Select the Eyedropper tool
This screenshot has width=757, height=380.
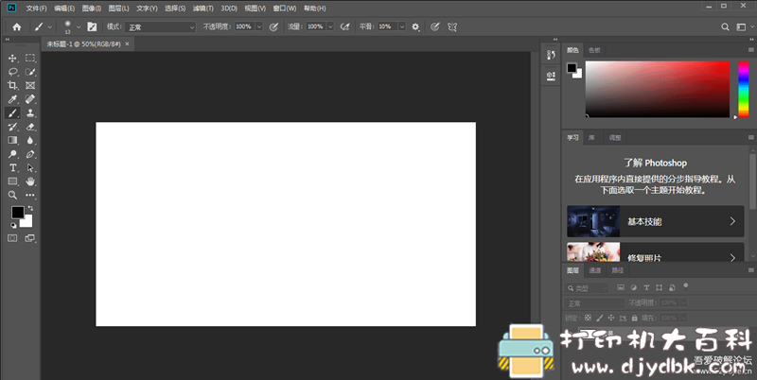(x=12, y=99)
